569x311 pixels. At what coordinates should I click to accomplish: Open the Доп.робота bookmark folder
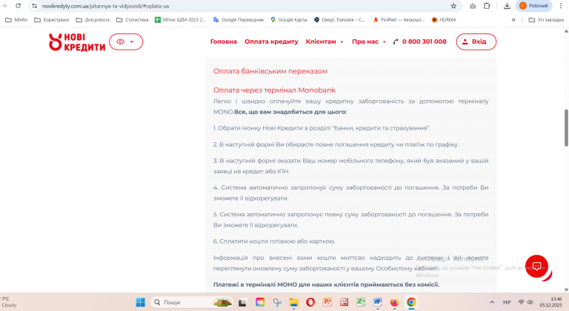(93, 20)
